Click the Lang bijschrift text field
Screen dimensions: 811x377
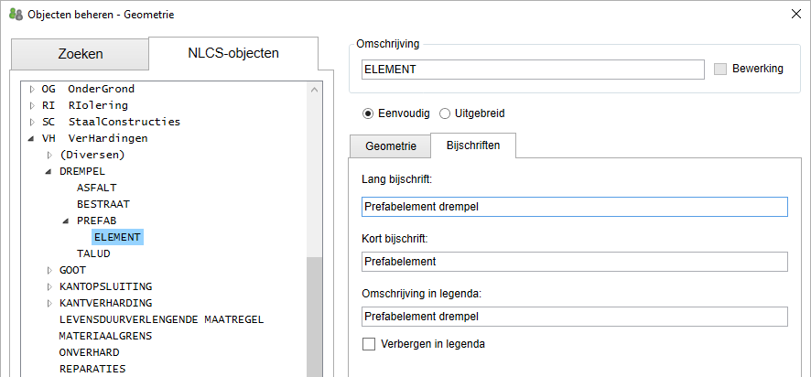574,207
